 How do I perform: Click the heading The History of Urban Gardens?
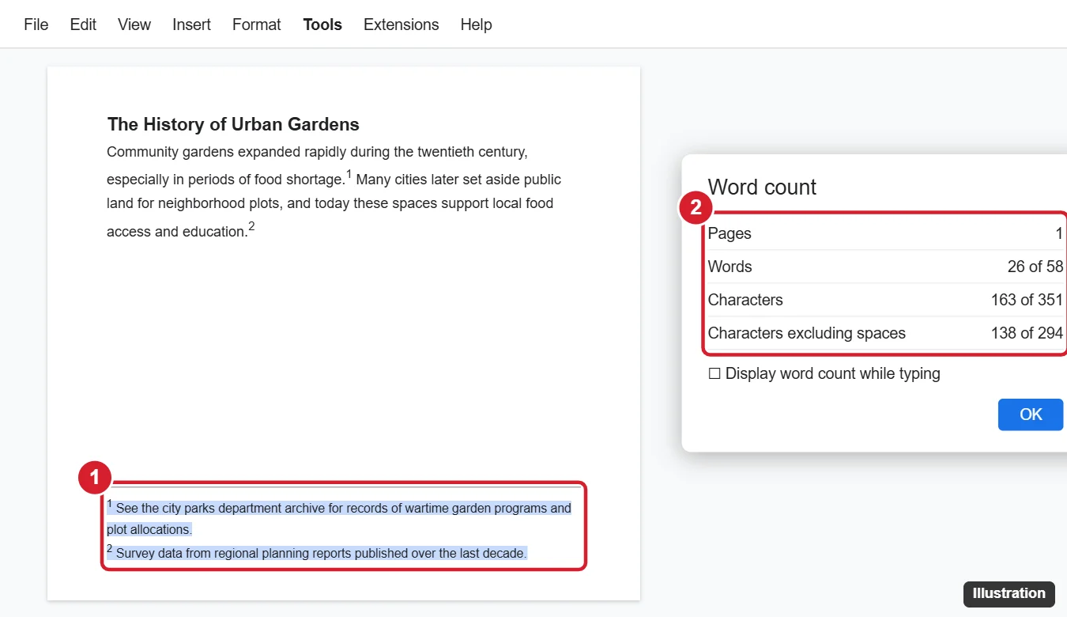click(233, 124)
